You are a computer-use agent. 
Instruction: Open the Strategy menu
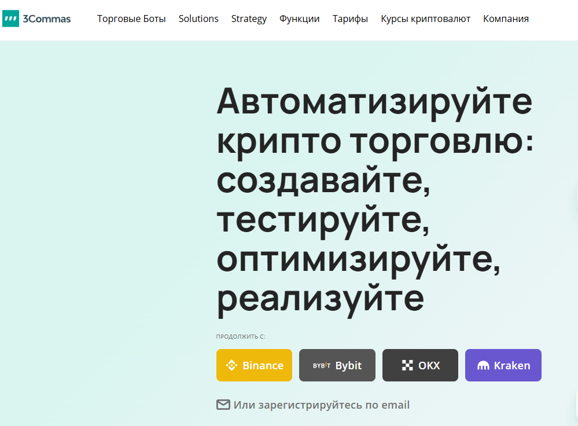(249, 19)
